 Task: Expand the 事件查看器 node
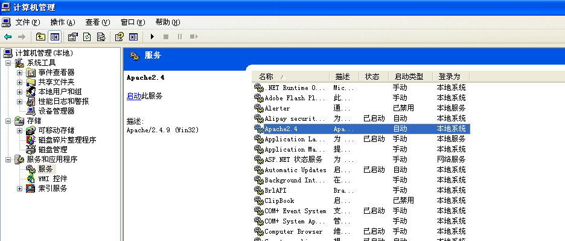(x=19, y=73)
